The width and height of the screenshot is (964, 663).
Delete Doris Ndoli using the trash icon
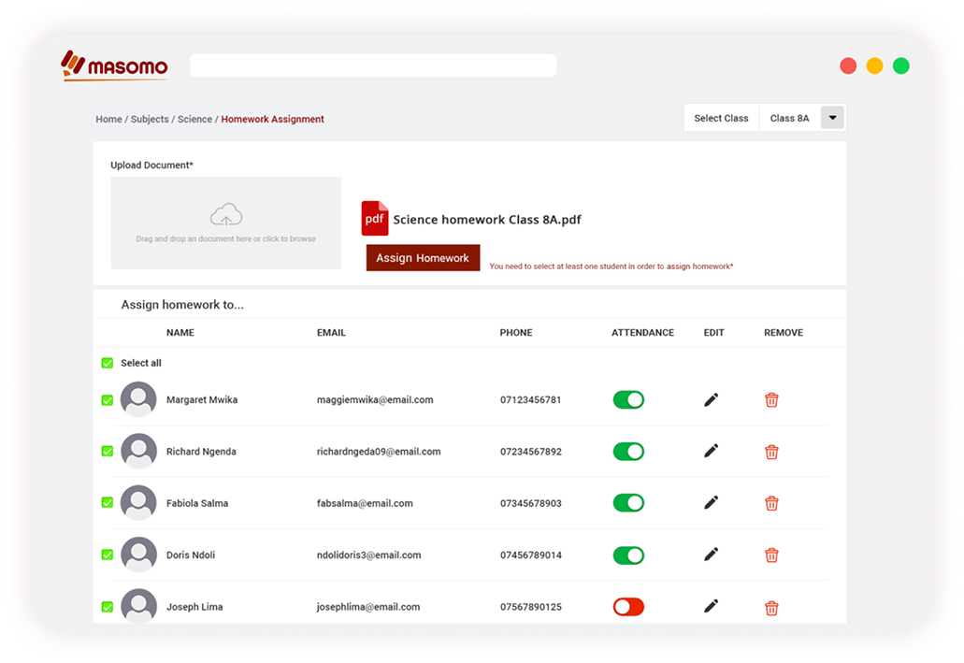click(771, 555)
